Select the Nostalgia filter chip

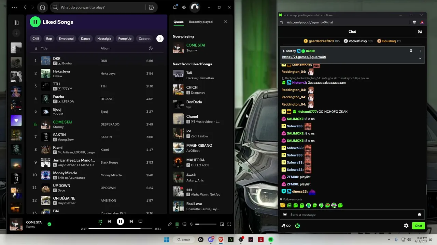[104, 38]
